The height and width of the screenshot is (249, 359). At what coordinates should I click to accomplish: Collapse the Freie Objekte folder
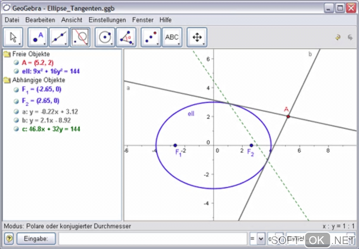pos(7,54)
